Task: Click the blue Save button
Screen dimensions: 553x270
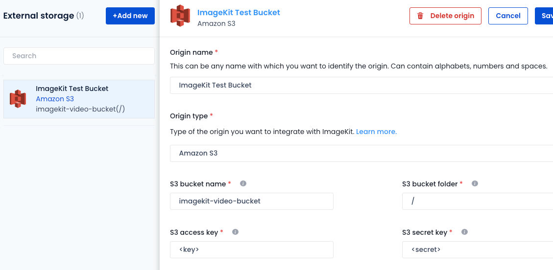Action: coord(544,16)
